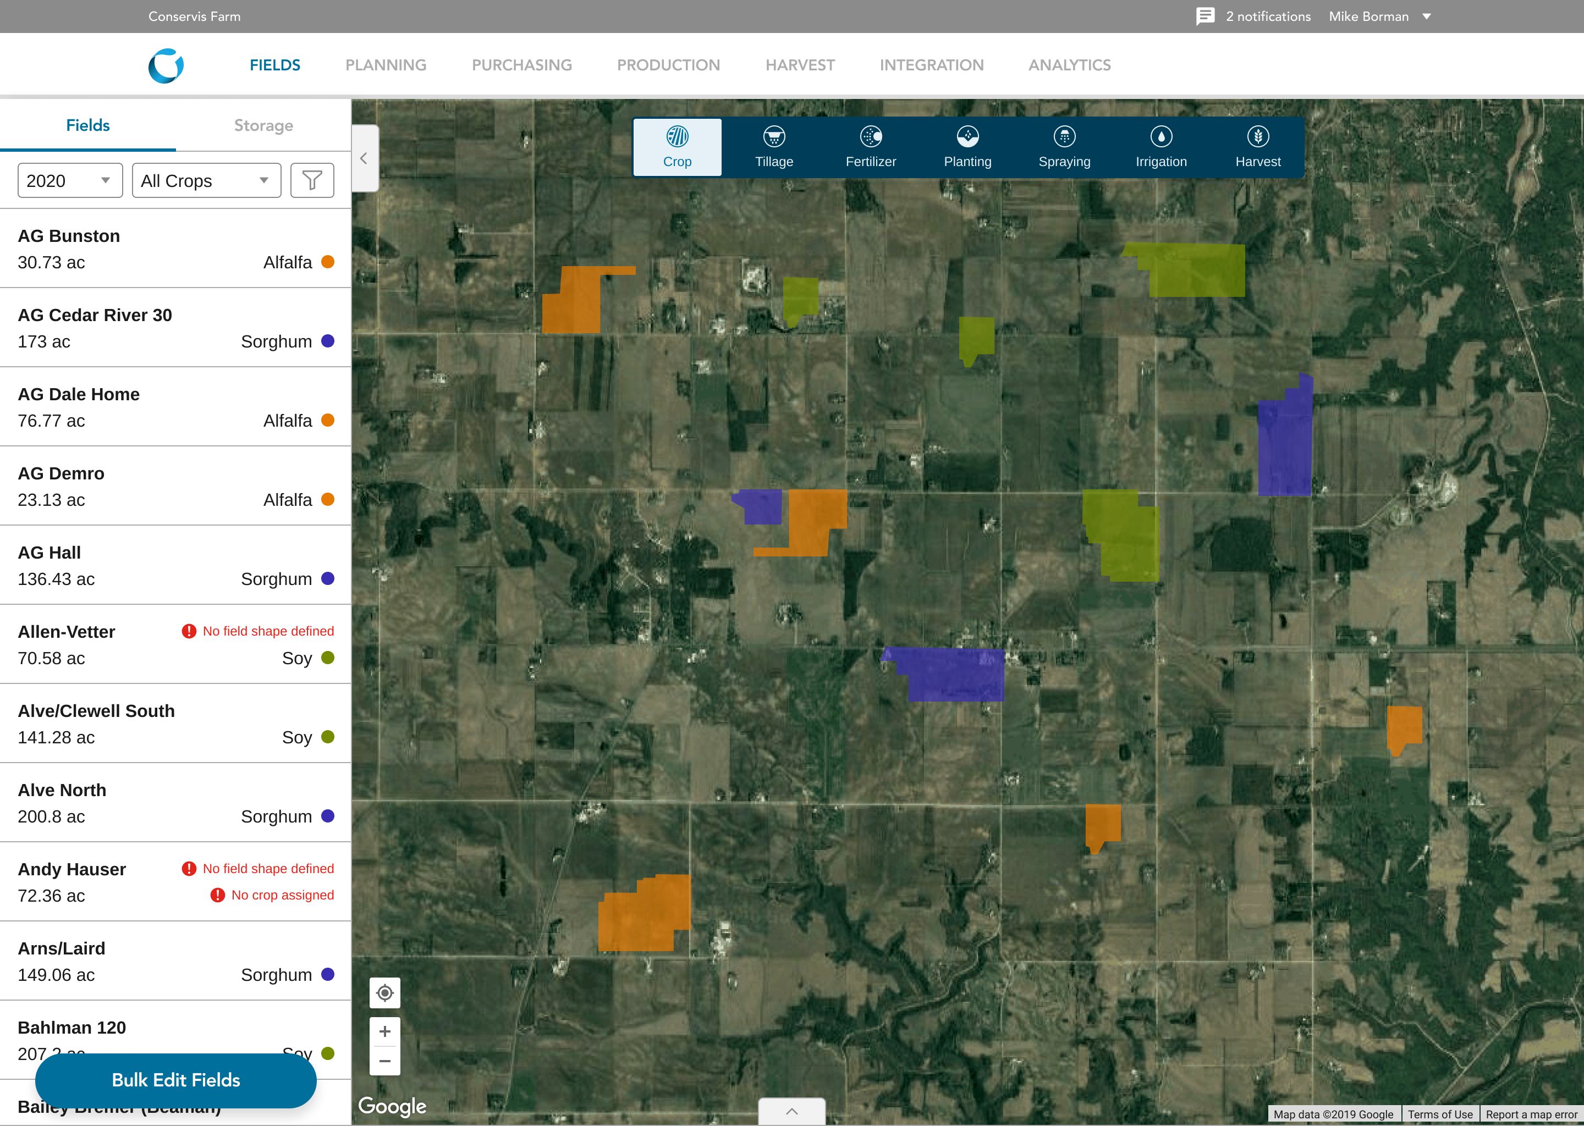
Task: Select the Alve North field row
Action: (x=175, y=803)
